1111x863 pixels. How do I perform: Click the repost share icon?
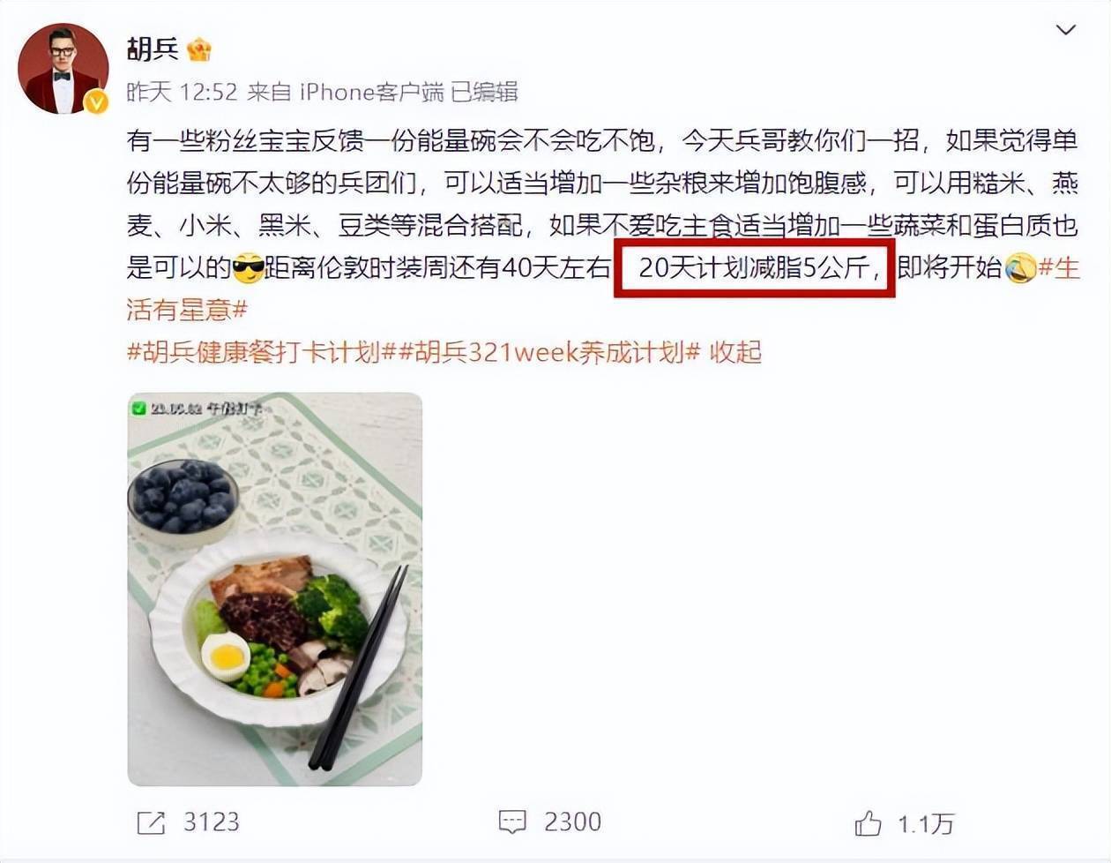(151, 823)
